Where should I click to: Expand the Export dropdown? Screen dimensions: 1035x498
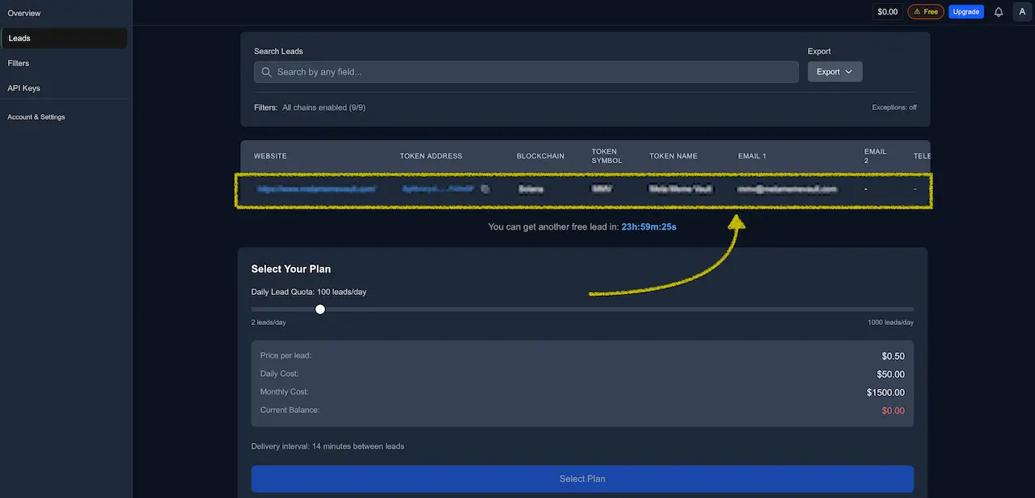834,72
